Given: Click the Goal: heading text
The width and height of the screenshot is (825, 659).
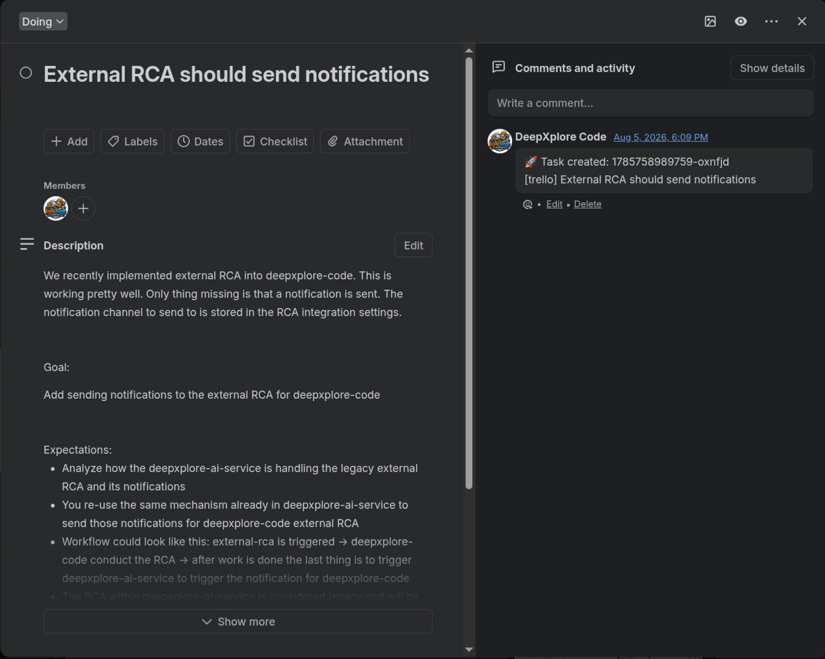Looking at the screenshot, I should pyautogui.click(x=56, y=367).
